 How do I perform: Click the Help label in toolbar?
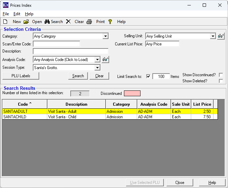click(x=121, y=22)
